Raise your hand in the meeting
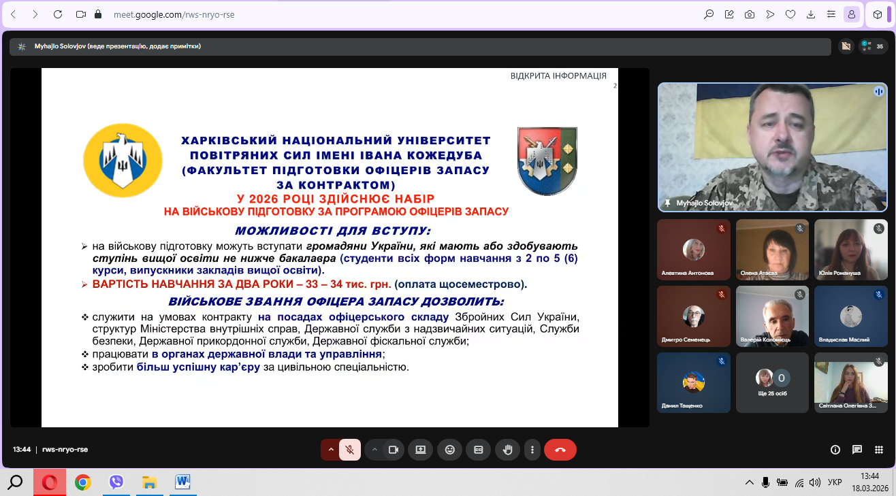This screenshot has height=496, width=896. pyautogui.click(x=507, y=450)
